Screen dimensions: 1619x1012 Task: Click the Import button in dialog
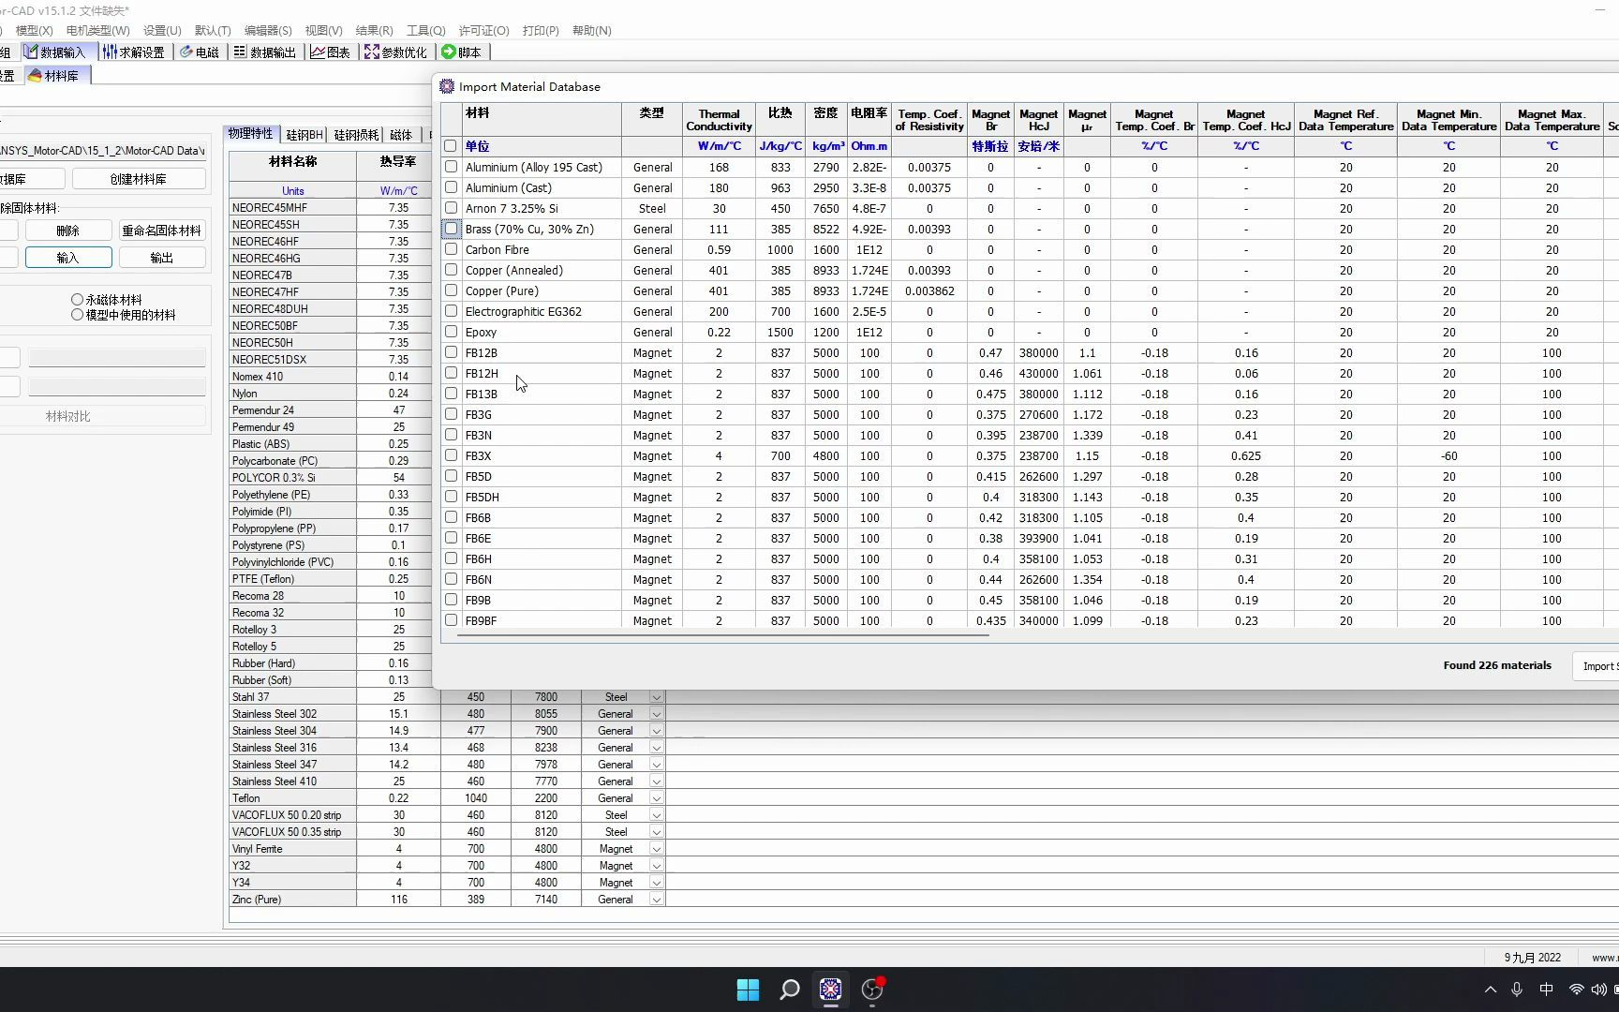1596,666
